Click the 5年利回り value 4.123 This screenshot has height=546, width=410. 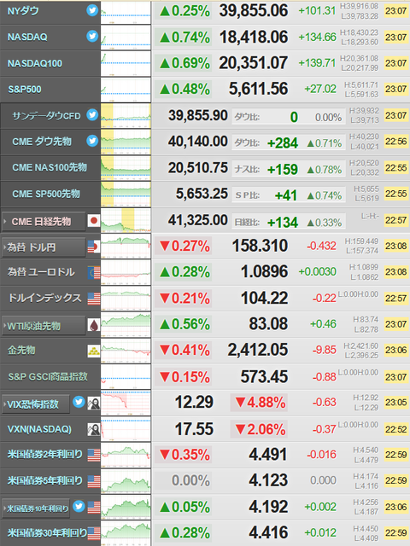tap(268, 480)
